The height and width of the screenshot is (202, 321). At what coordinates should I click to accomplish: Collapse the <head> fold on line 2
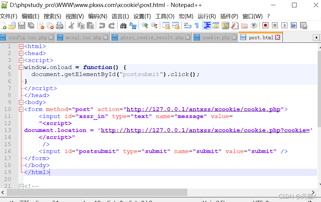(x=21, y=54)
